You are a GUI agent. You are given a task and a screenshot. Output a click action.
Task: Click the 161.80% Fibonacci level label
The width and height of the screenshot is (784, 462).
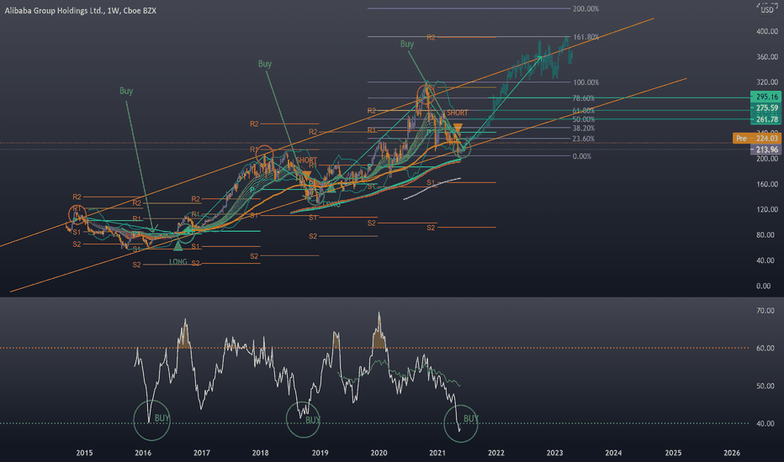point(585,37)
